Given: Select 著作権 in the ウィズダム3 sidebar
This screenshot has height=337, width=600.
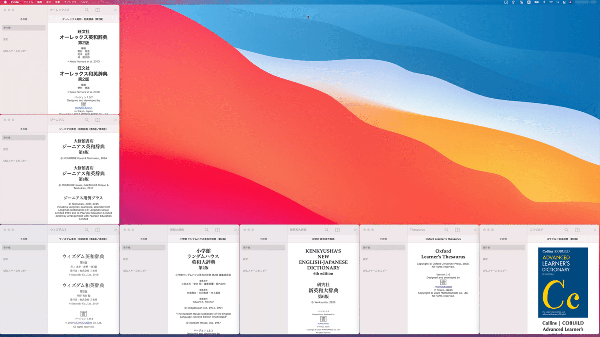Looking at the screenshot, I should (x=24, y=247).
